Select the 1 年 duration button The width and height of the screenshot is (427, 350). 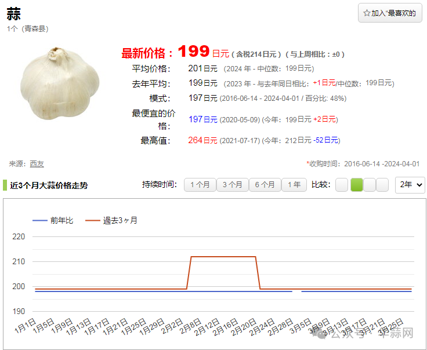[x=294, y=185]
